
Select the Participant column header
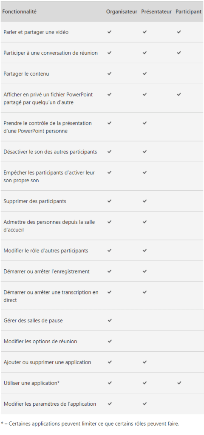coord(188,11)
